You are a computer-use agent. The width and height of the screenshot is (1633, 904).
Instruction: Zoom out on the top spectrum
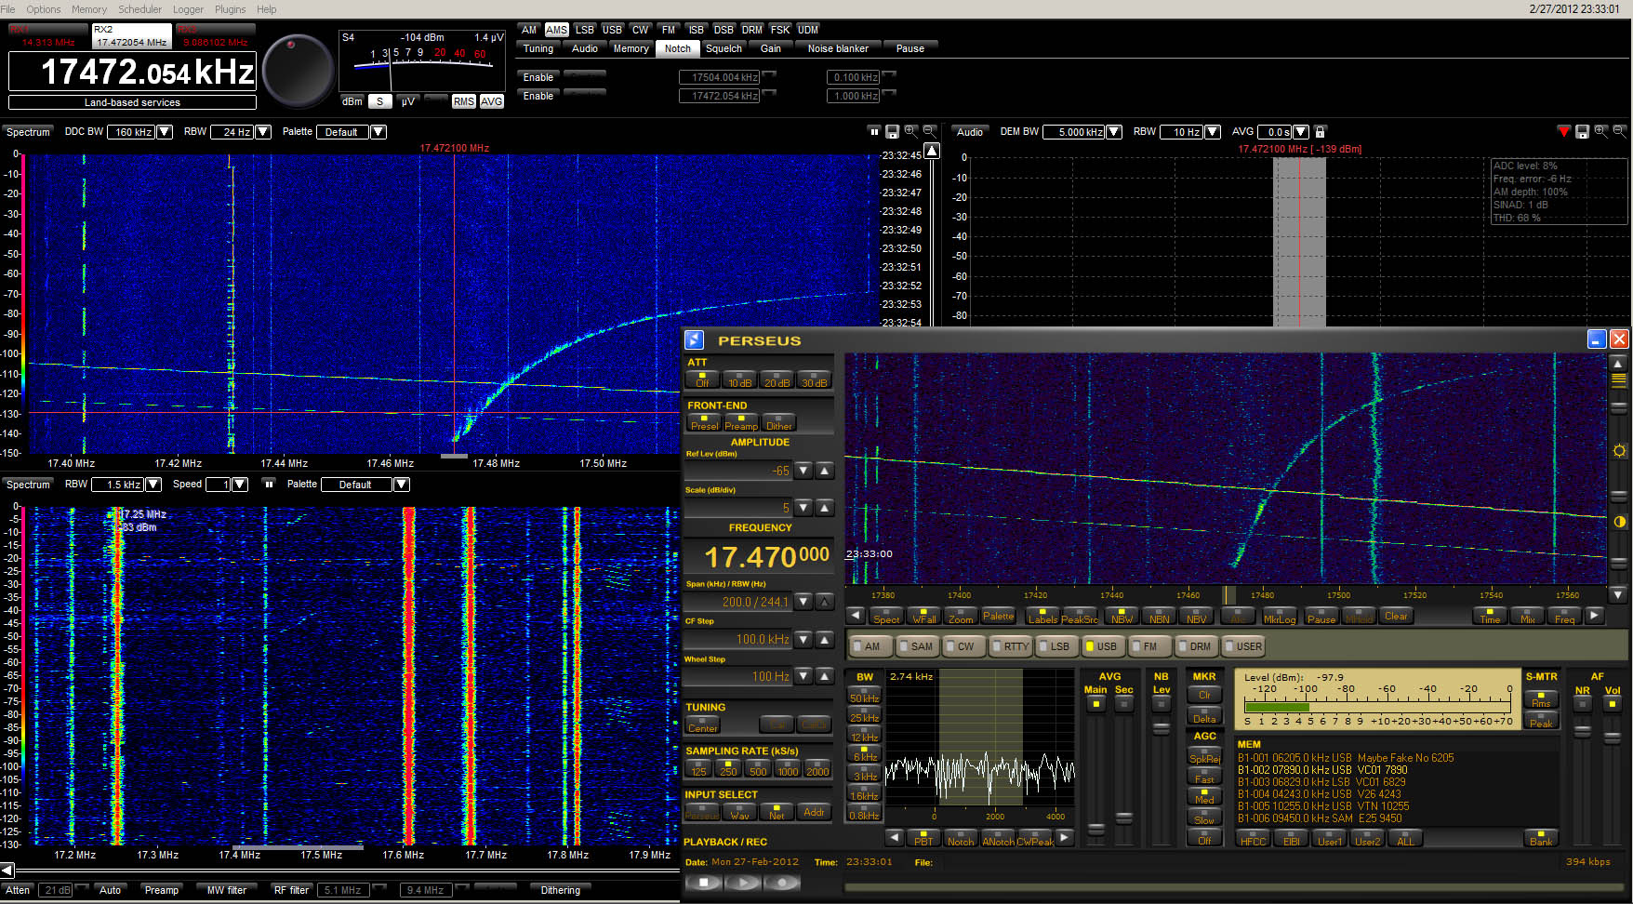[929, 132]
